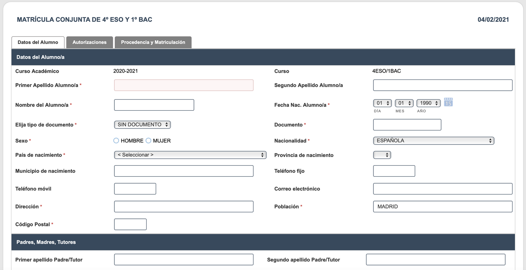Switch to Procedencia y Matriculación tab
The image size is (526, 270).
click(153, 42)
